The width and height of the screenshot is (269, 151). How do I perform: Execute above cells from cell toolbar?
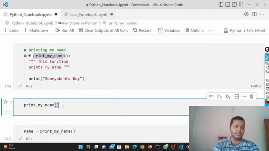219,96
